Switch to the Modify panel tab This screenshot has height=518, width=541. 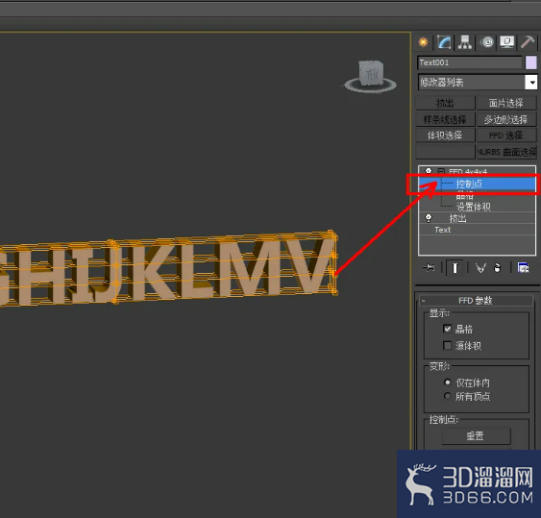tap(444, 42)
